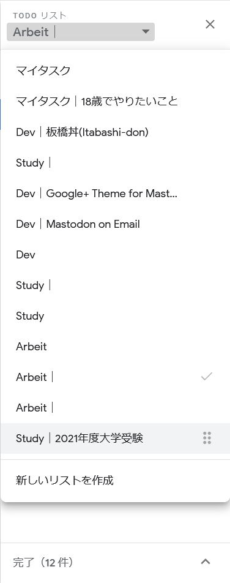Select the Arbeit｜ entry below the checked one

pos(115,408)
